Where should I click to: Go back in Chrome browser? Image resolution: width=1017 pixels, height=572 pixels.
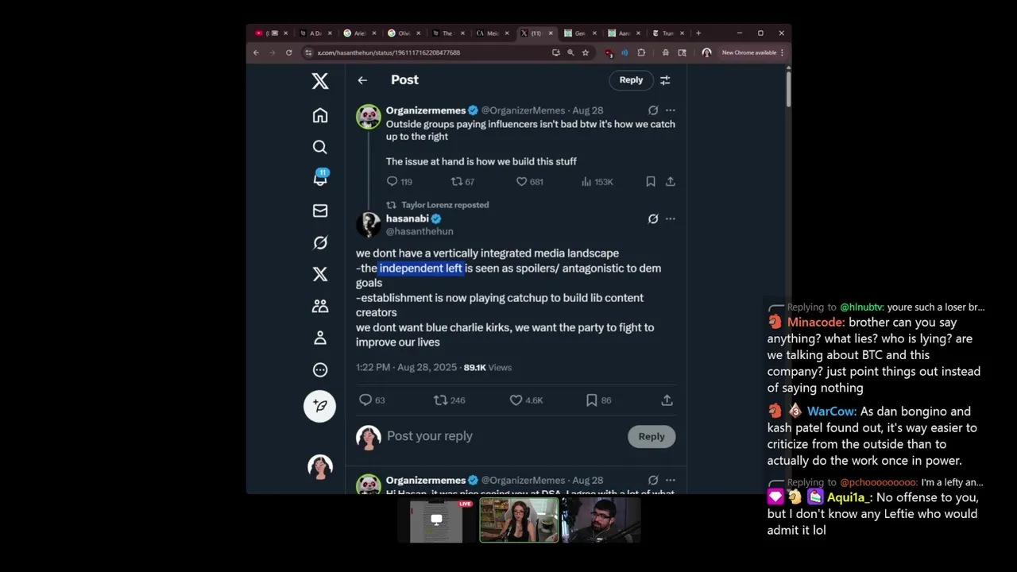tap(256, 52)
